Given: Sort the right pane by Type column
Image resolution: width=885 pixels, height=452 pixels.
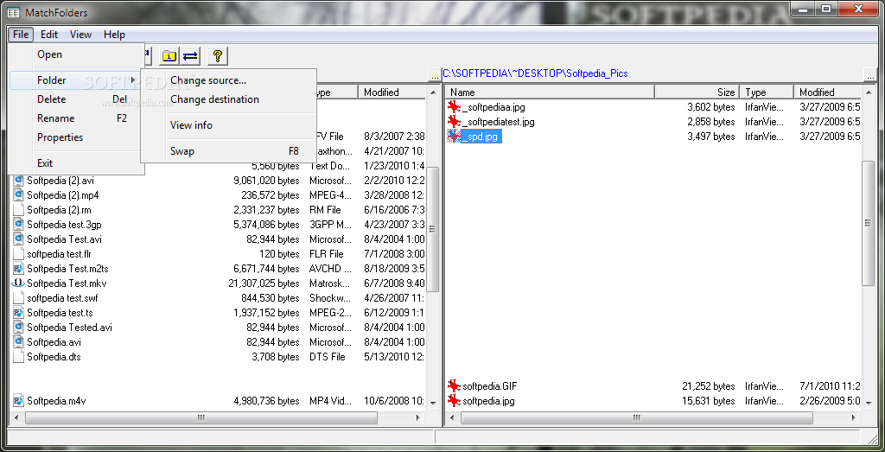Looking at the screenshot, I should 767,92.
